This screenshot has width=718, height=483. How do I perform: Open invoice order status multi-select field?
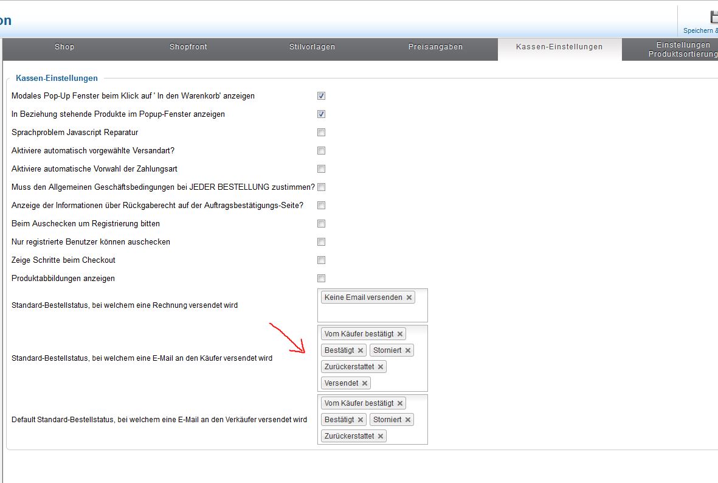tap(372, 313)
